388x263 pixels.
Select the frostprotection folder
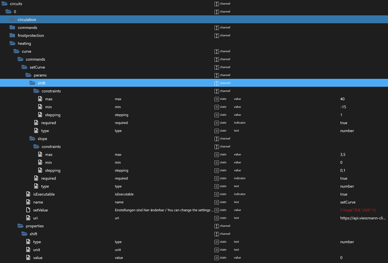click(31, 35)
